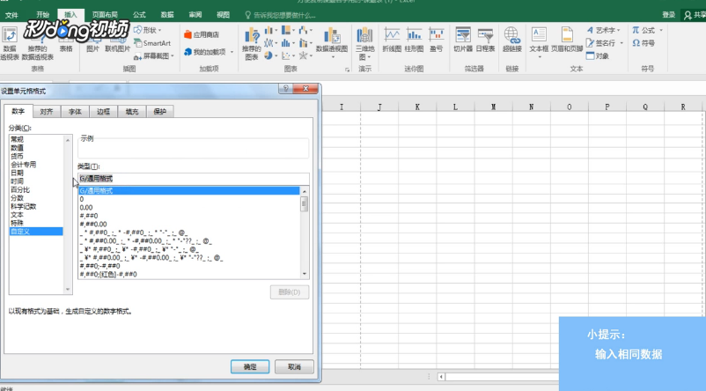Open Header and Footer (页眉和页脚)

[x=567, y=40]
